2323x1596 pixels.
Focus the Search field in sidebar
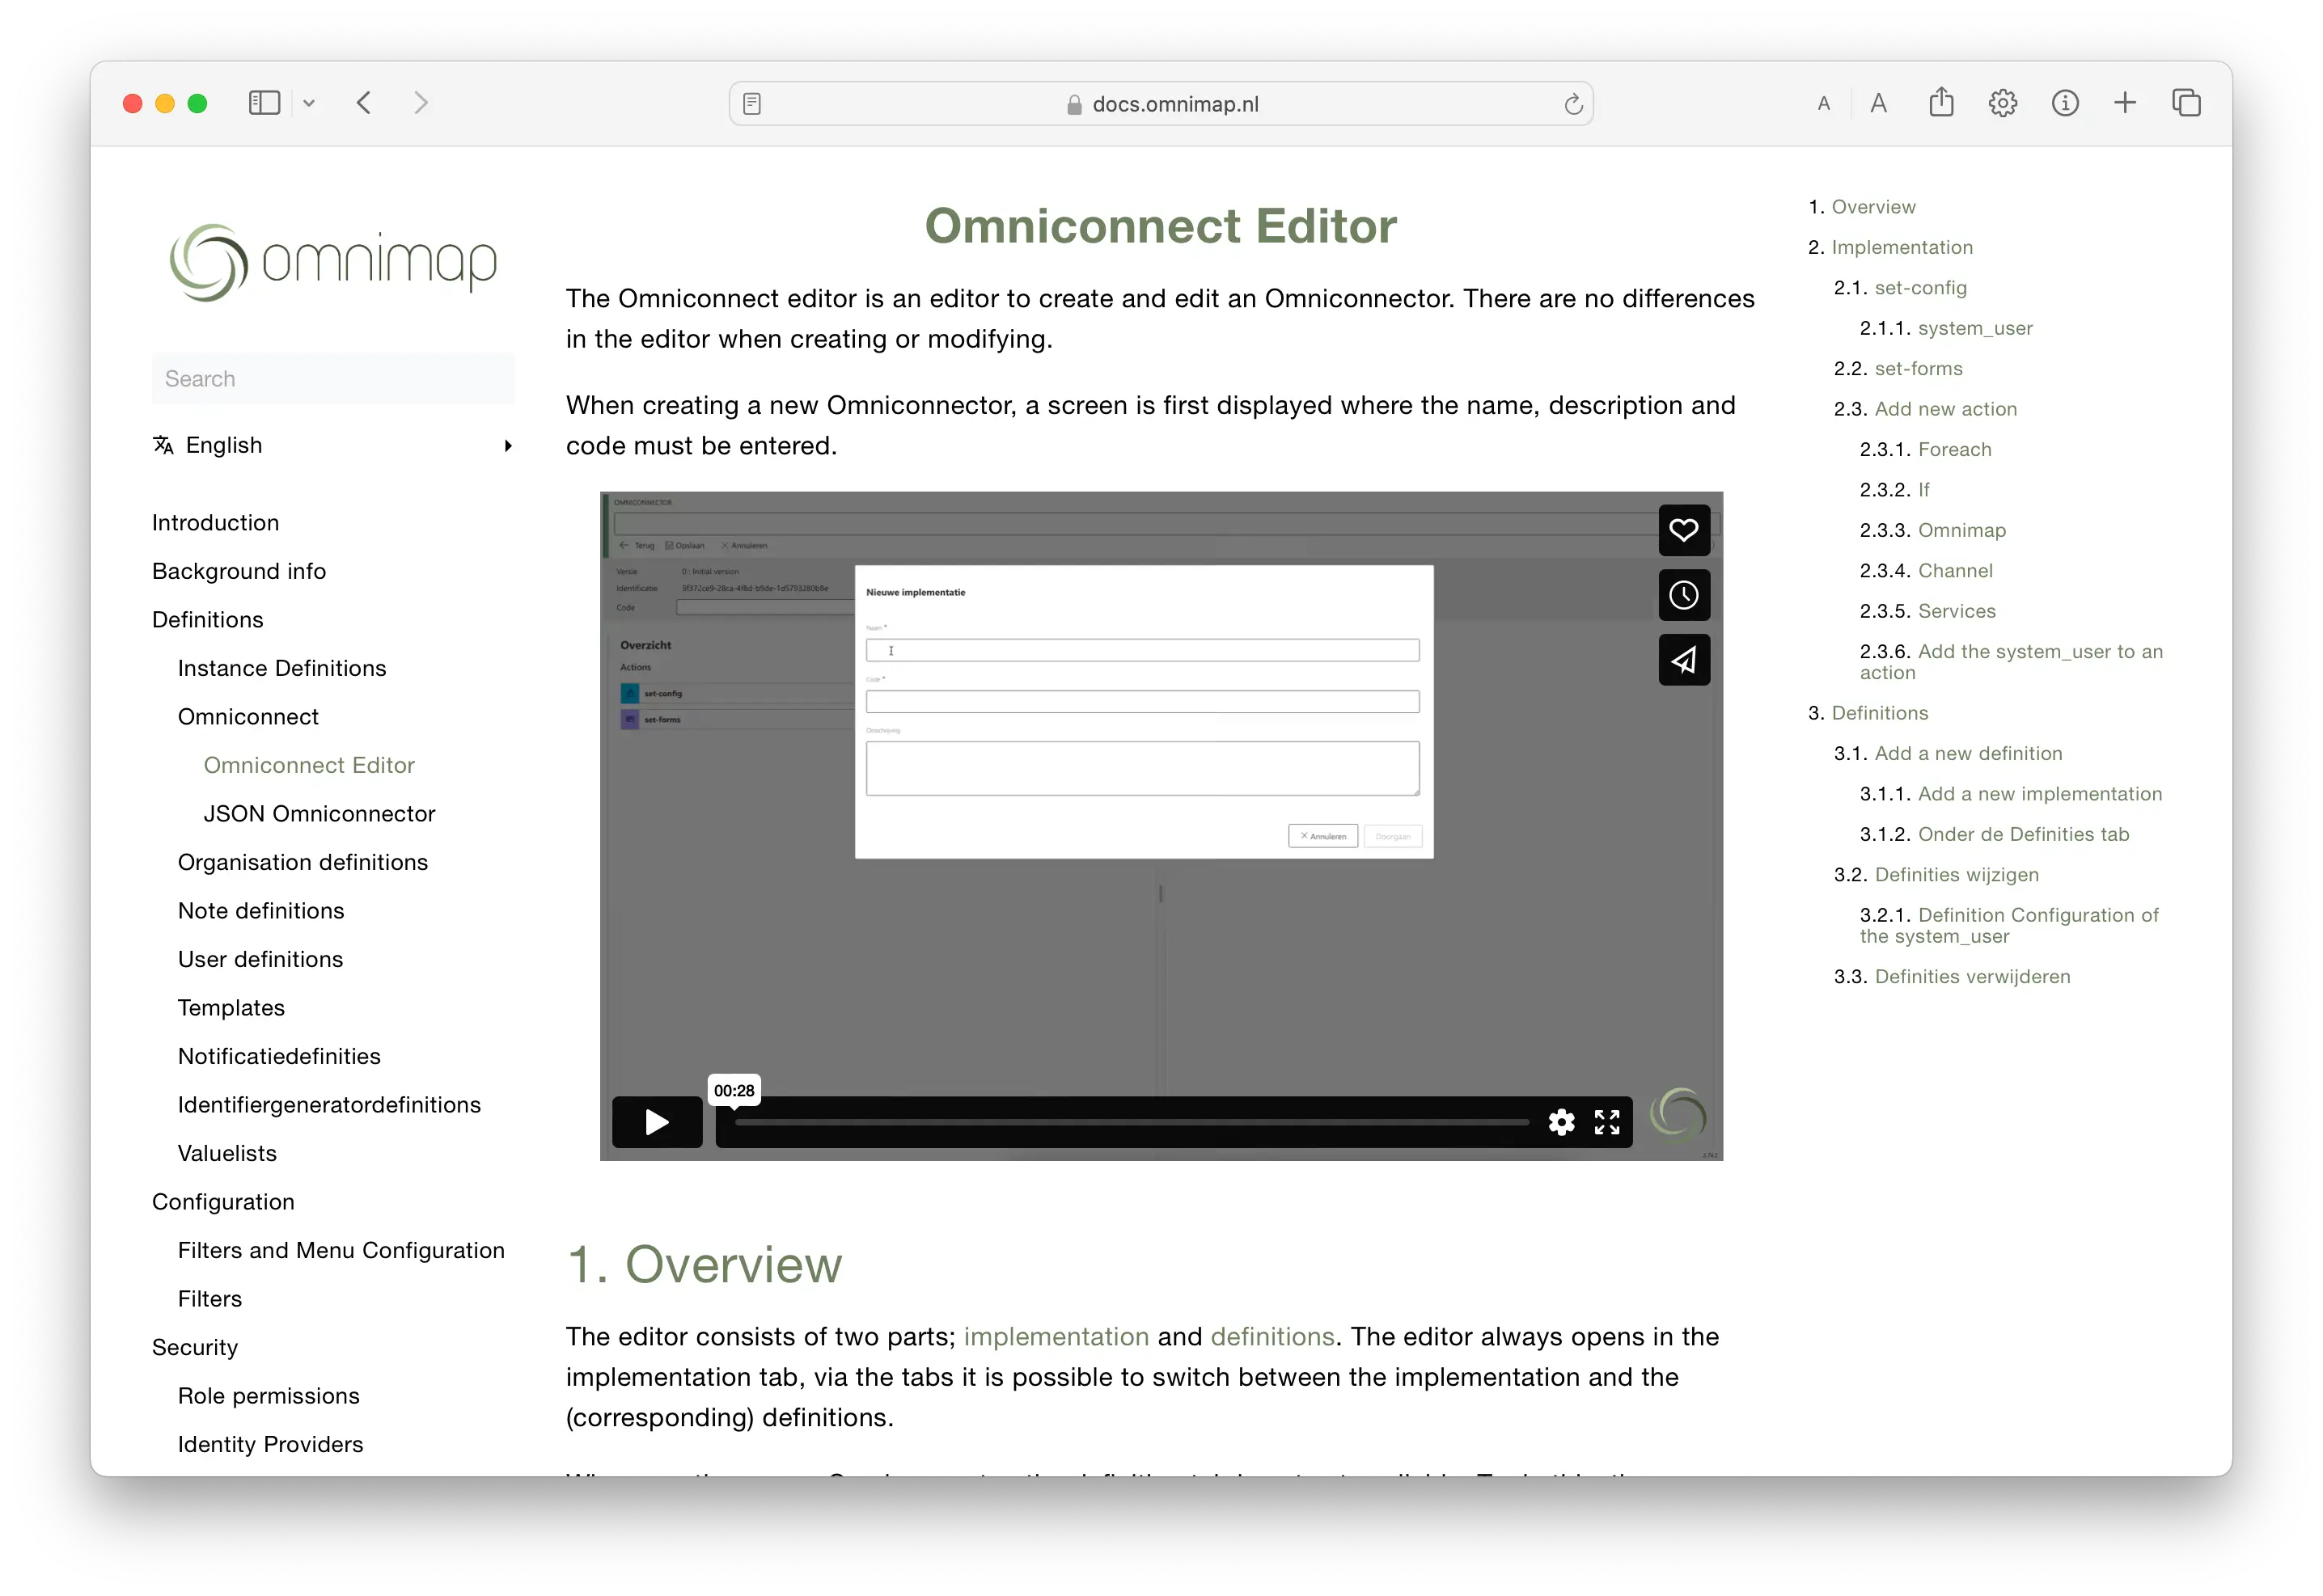pos(333,379)
